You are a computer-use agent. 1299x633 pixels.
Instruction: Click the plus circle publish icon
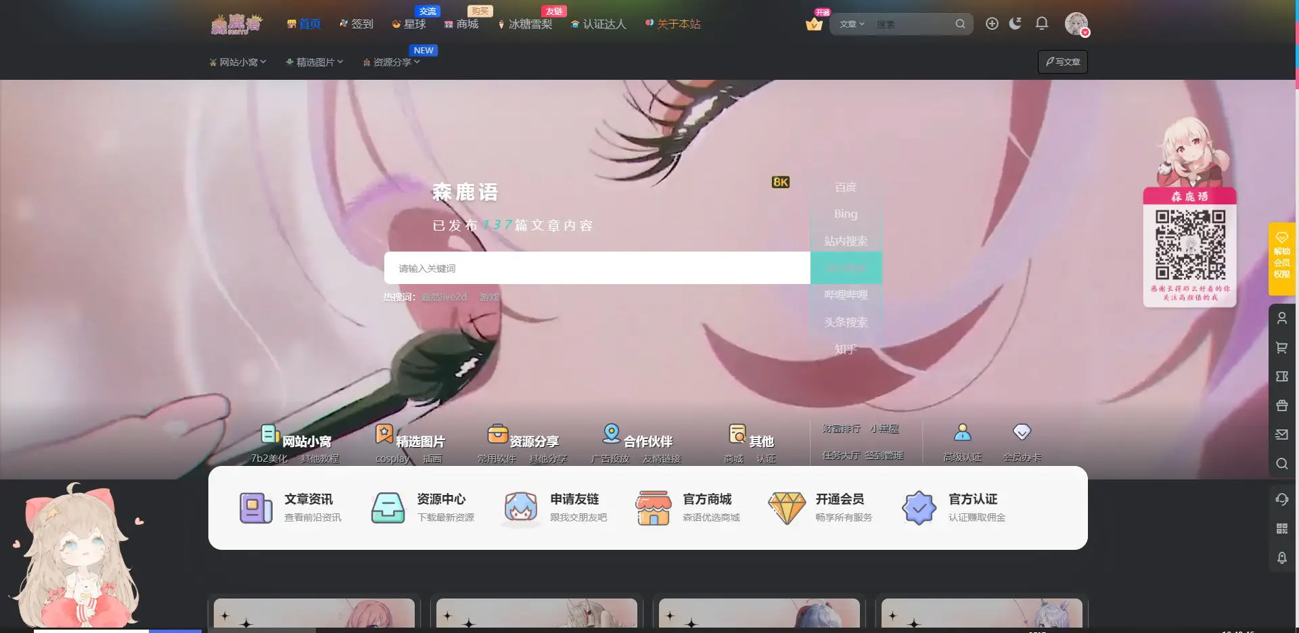click(992, 24)
